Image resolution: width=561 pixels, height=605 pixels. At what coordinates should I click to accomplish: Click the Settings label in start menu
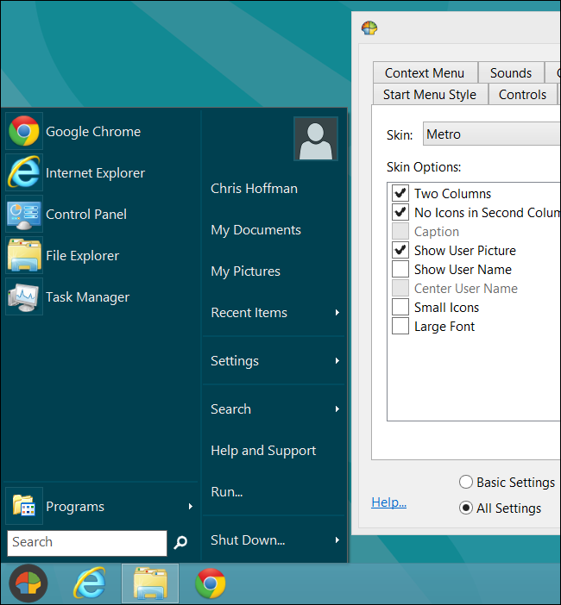coord(235,361)
